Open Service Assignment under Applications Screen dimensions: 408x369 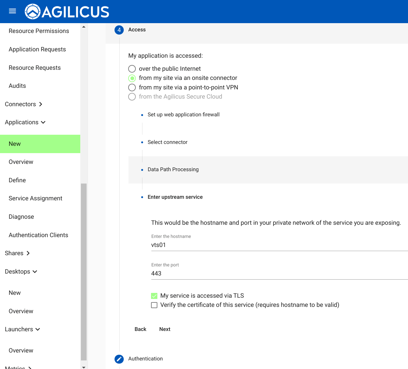pos(36,198)
